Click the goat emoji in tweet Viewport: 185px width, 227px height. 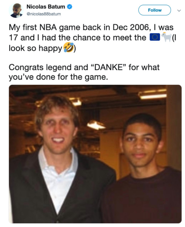click(166, 37)
